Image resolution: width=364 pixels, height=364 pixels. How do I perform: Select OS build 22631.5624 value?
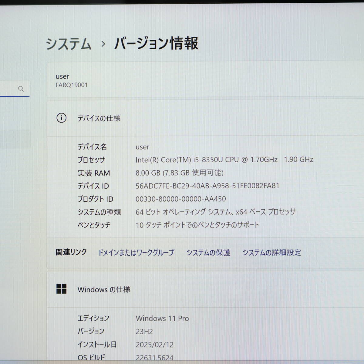pos(155,358)
